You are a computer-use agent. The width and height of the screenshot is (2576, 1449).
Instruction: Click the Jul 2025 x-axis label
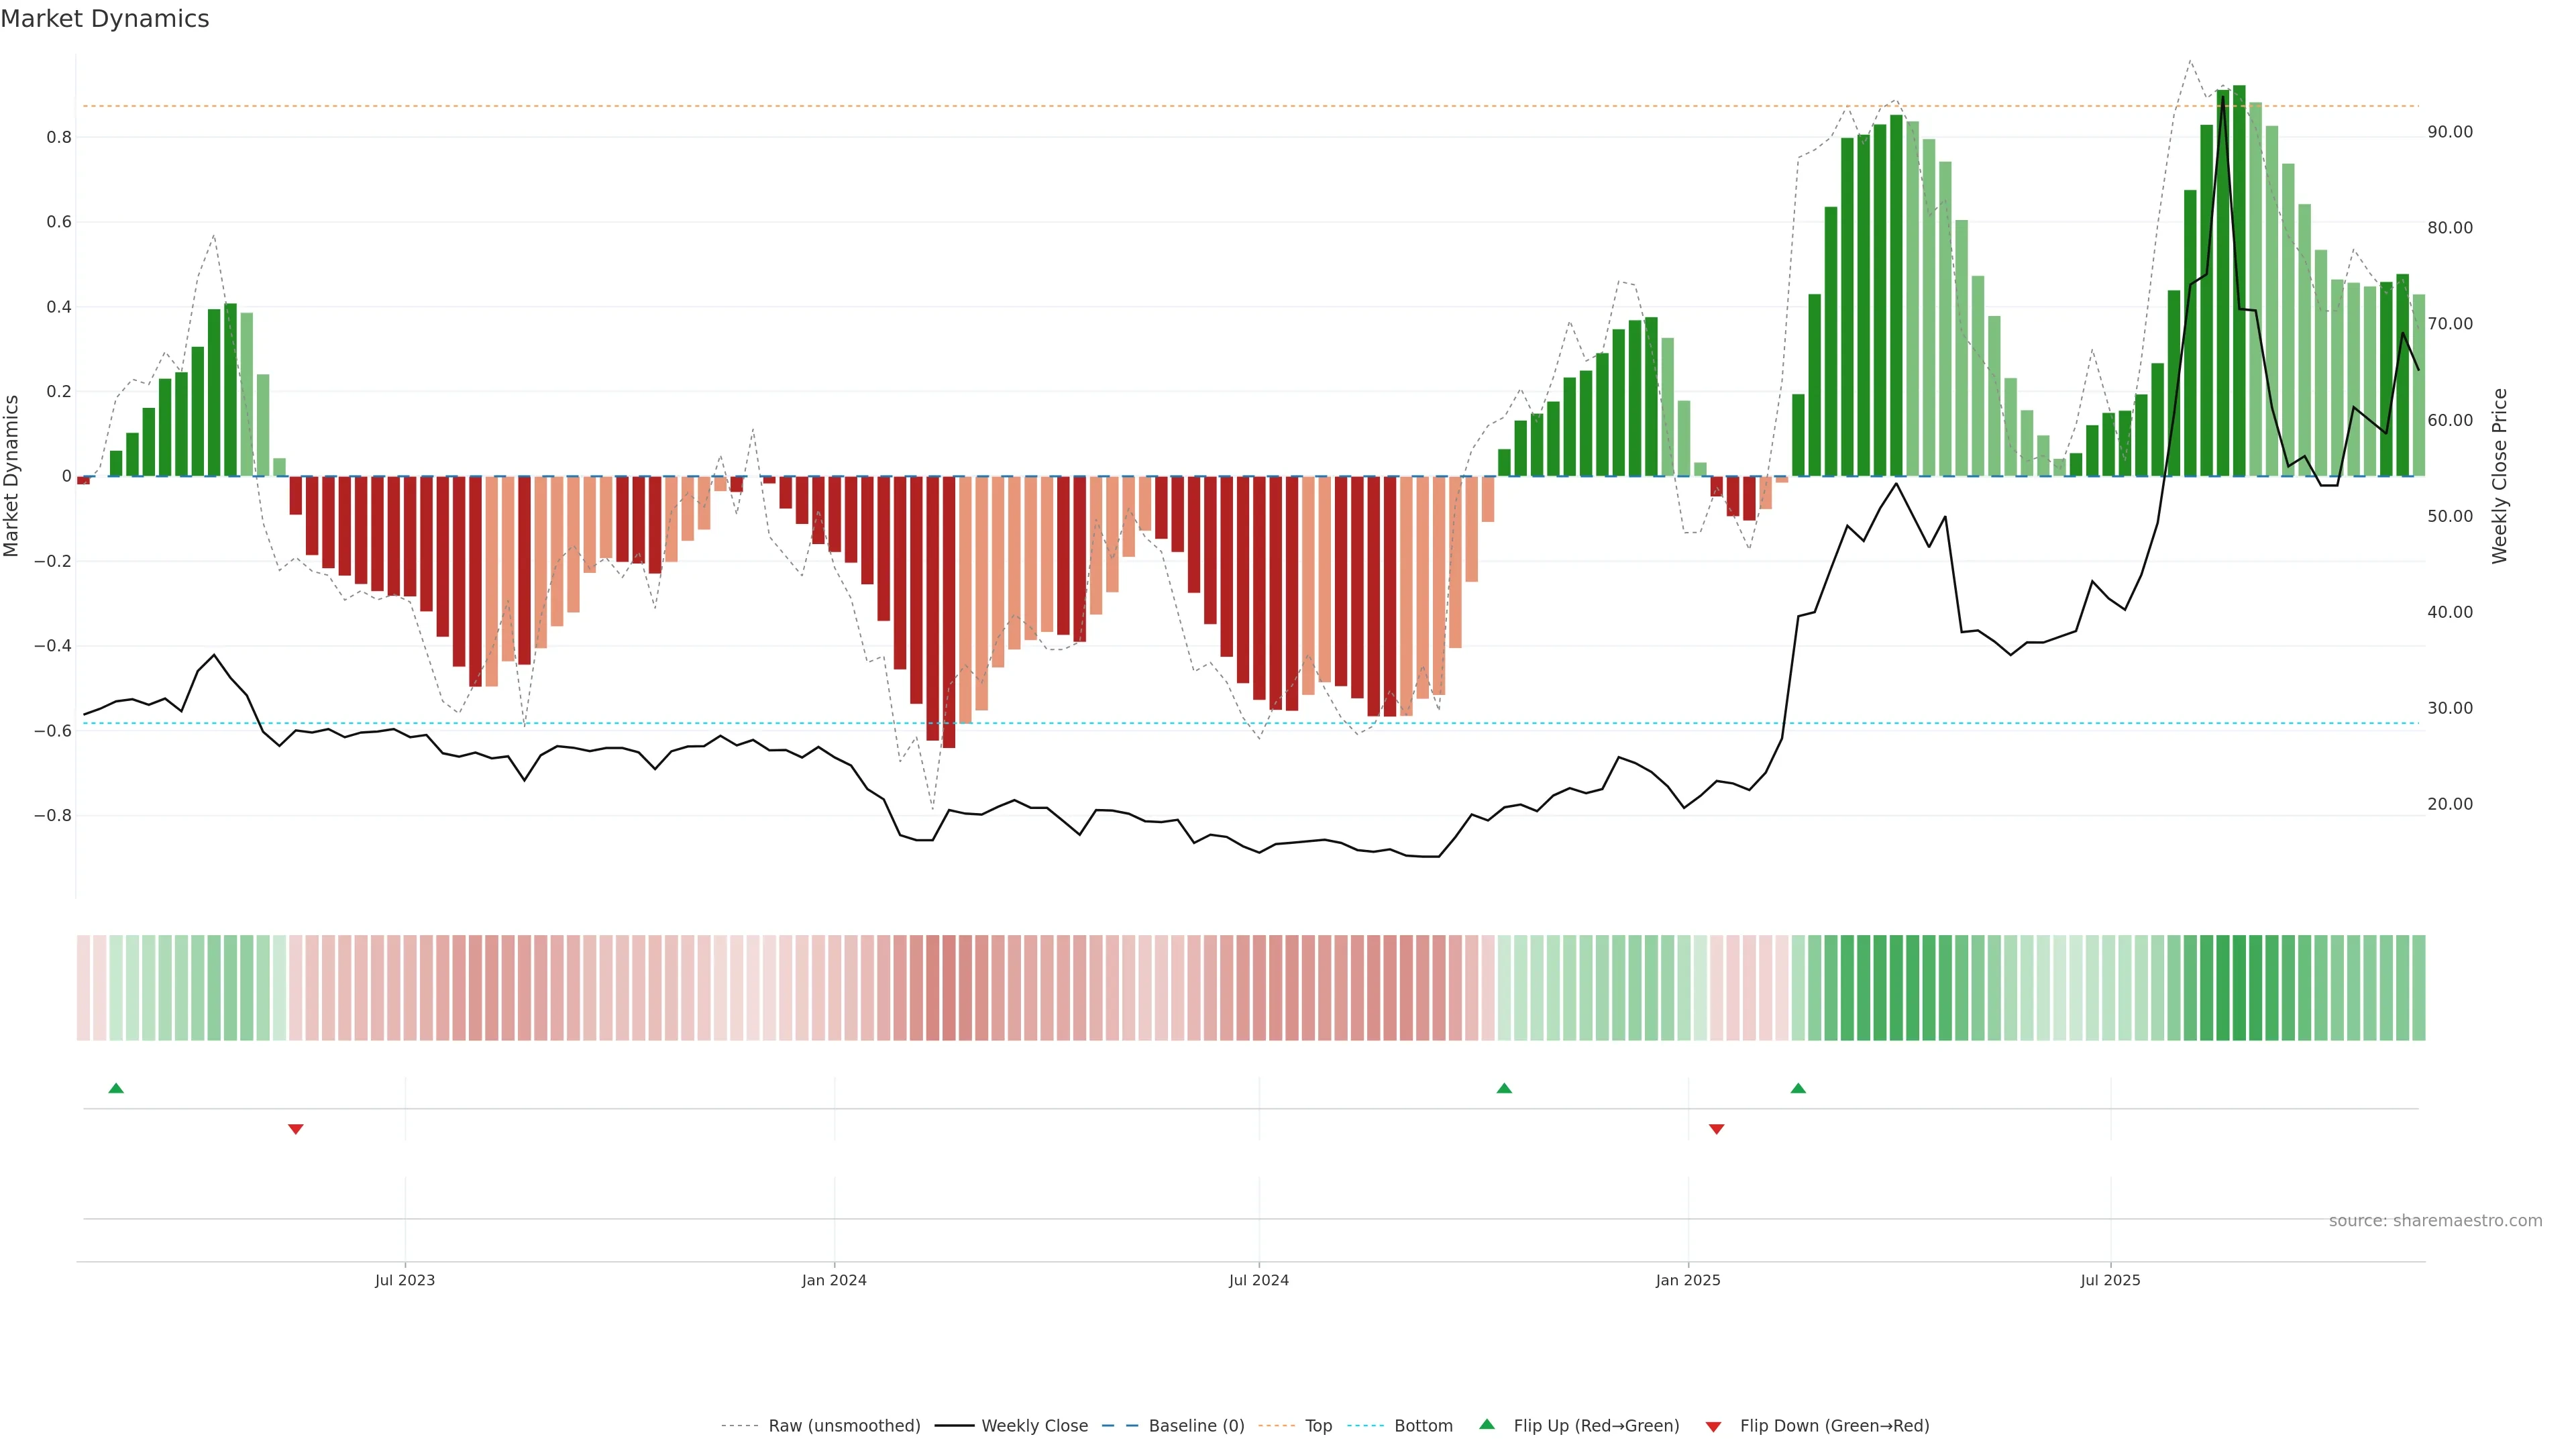pos(2110,1280)
